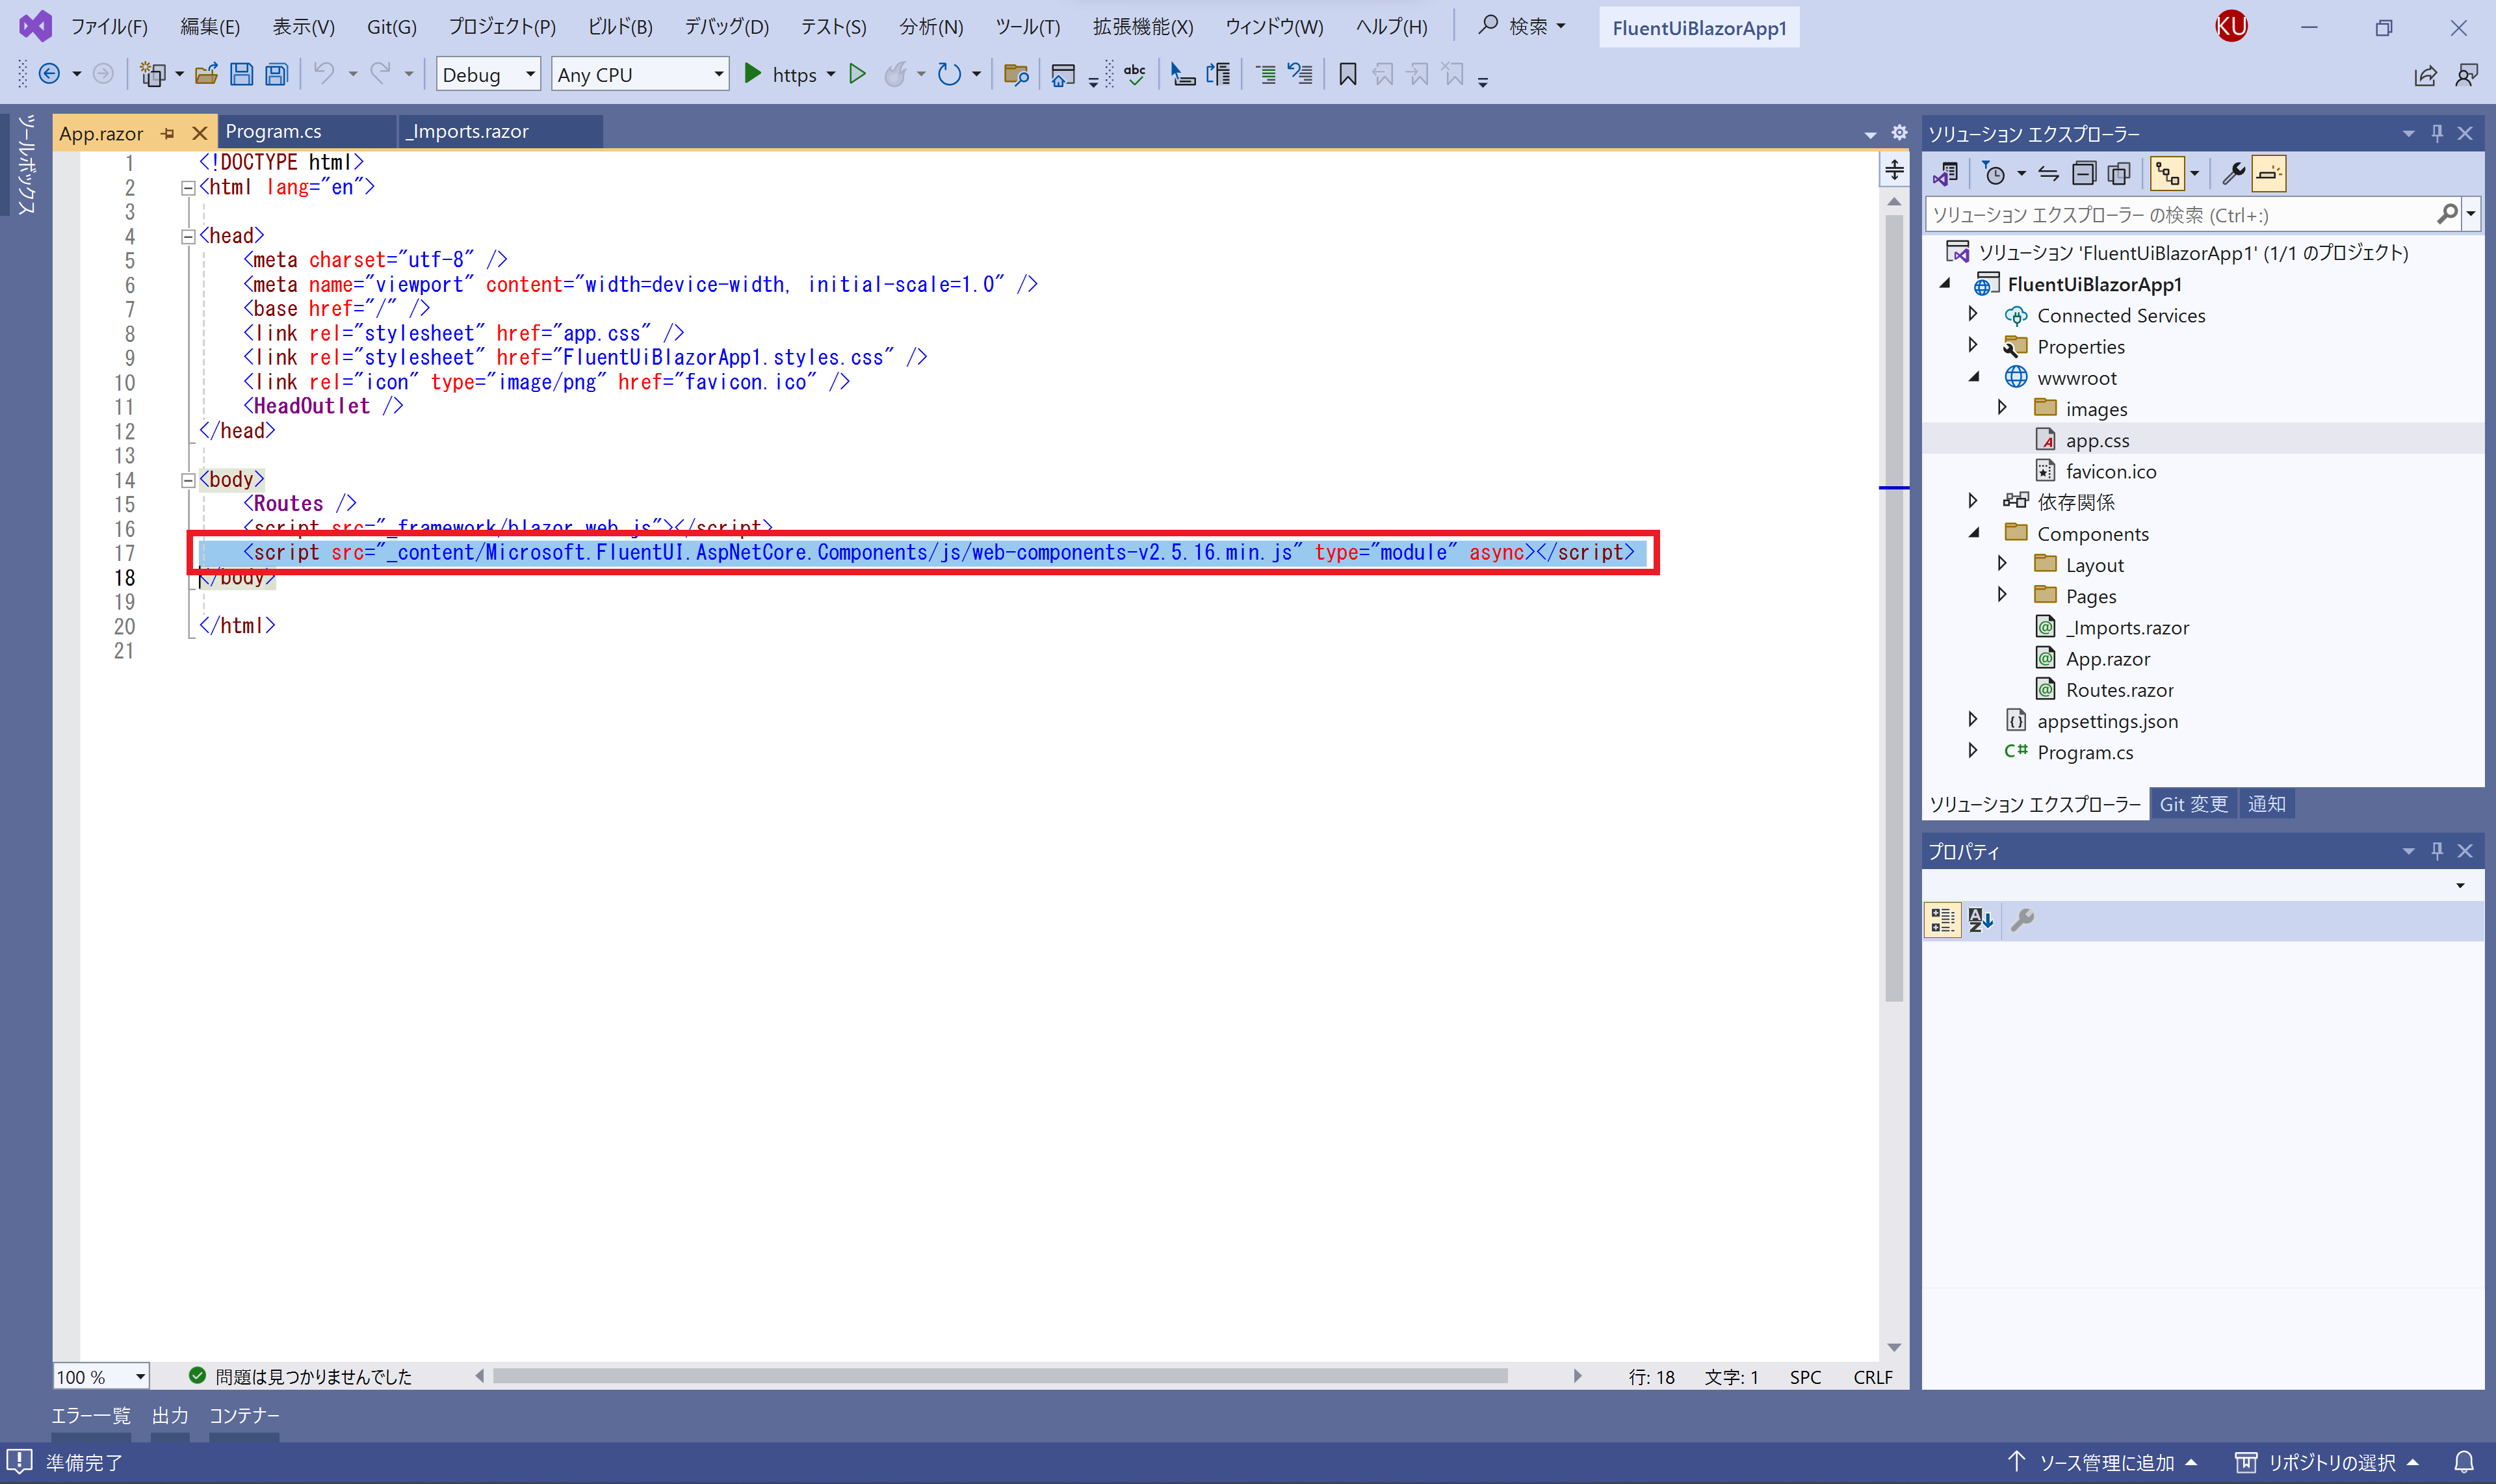Navigate backward using the toolbar back arrow

pos(49,74)
